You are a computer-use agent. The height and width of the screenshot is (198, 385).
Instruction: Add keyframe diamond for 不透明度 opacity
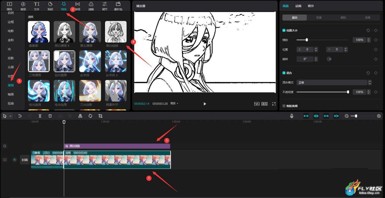point(375,92)
